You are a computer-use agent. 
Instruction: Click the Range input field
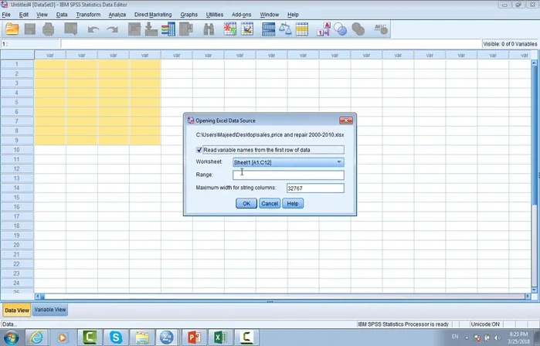(x=288, y=175)
